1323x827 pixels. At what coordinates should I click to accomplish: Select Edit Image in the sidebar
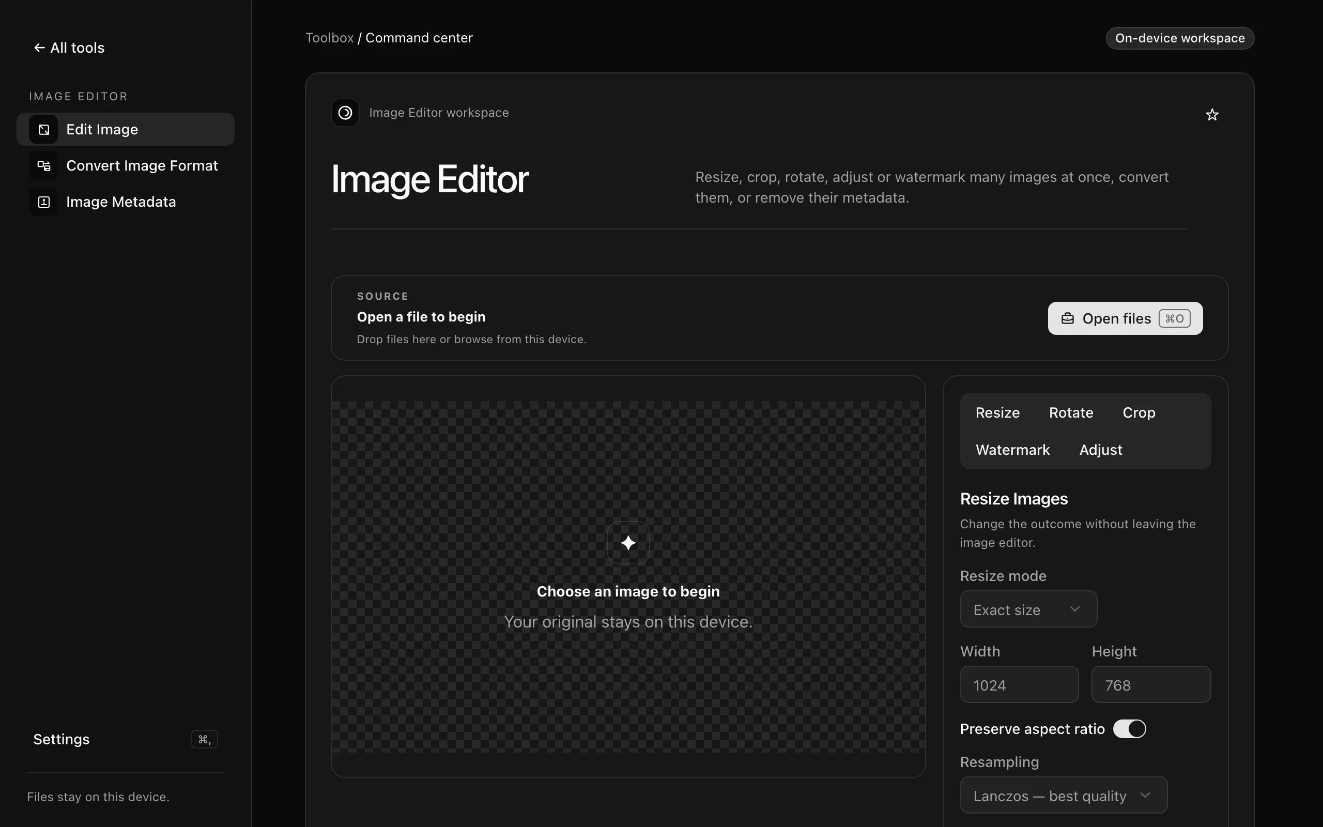tap(126, 130)
